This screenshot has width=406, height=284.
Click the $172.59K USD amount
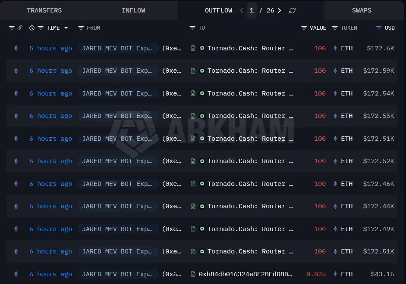coord(378,71)
